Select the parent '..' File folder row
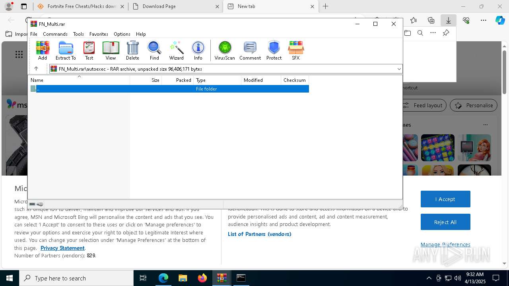 169,89
